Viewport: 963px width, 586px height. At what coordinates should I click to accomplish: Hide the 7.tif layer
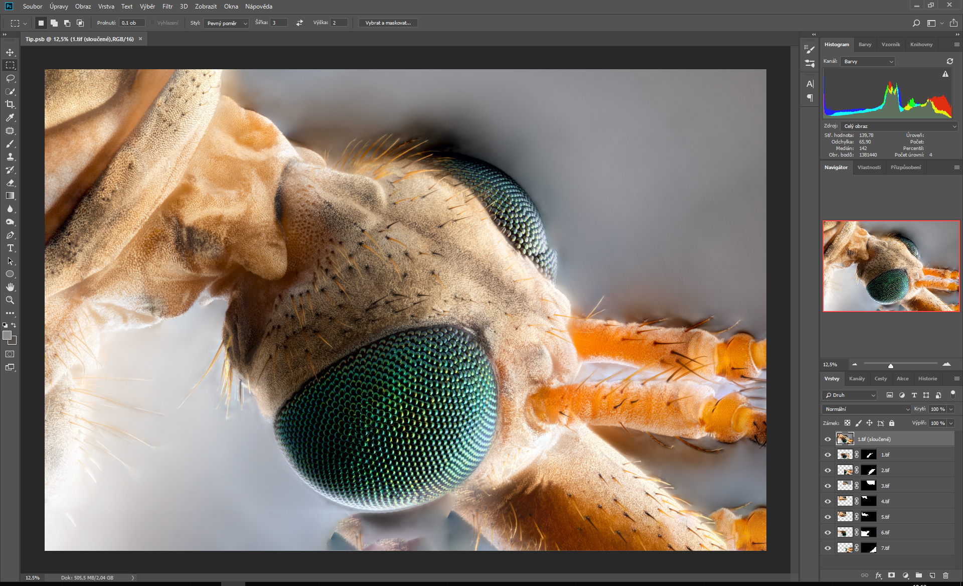[828, 548]
